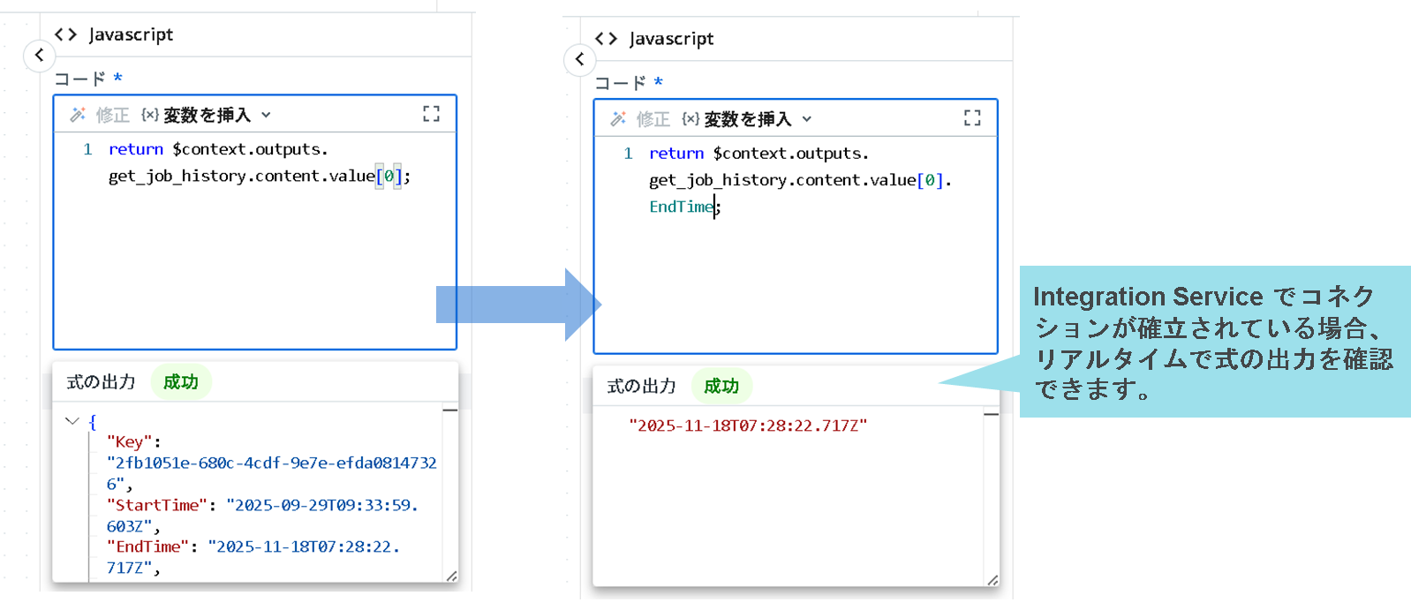Click the back chevron in the left Javascript panel
This screenshot has height=610, width=1411.
[39, 55]
